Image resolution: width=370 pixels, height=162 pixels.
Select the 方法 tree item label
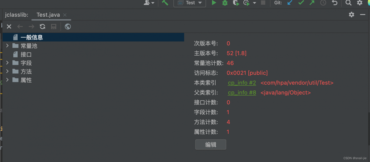click(x=26, y=71)
